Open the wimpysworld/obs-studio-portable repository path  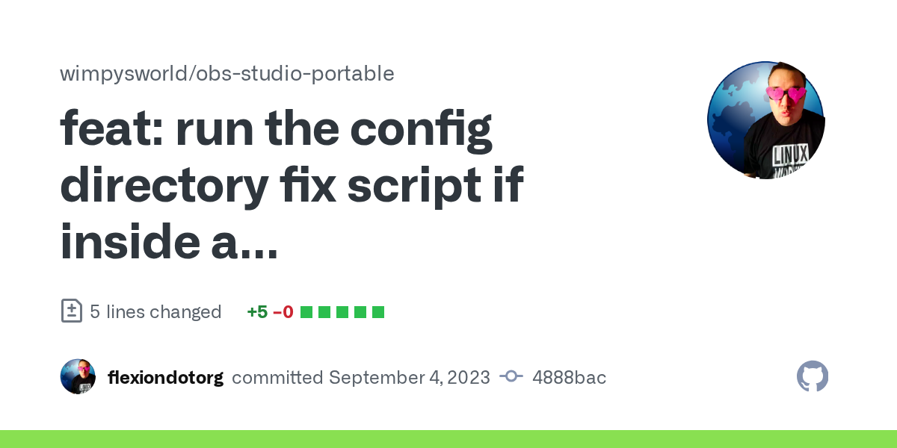[x=226, y=73]
